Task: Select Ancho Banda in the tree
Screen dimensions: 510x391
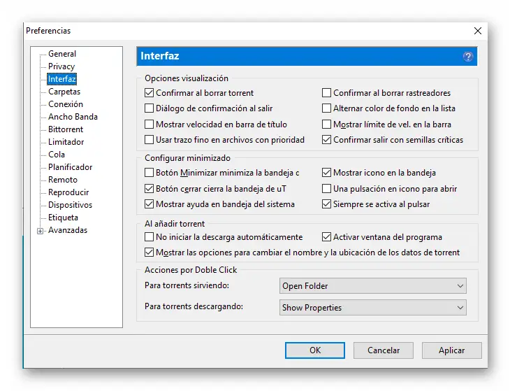Action: tap(73, 117)
